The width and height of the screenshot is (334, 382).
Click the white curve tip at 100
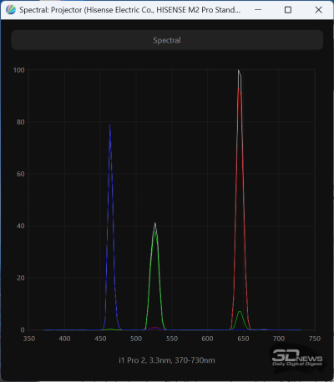(239, 70)
